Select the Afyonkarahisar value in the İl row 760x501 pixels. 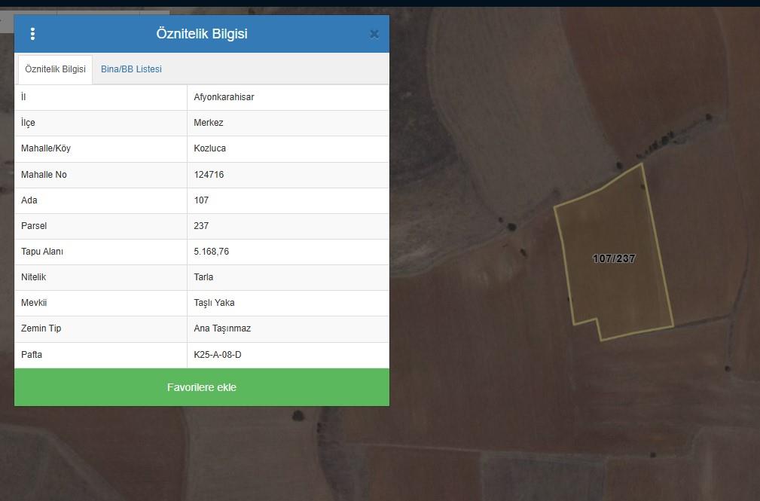pos(224,97)
